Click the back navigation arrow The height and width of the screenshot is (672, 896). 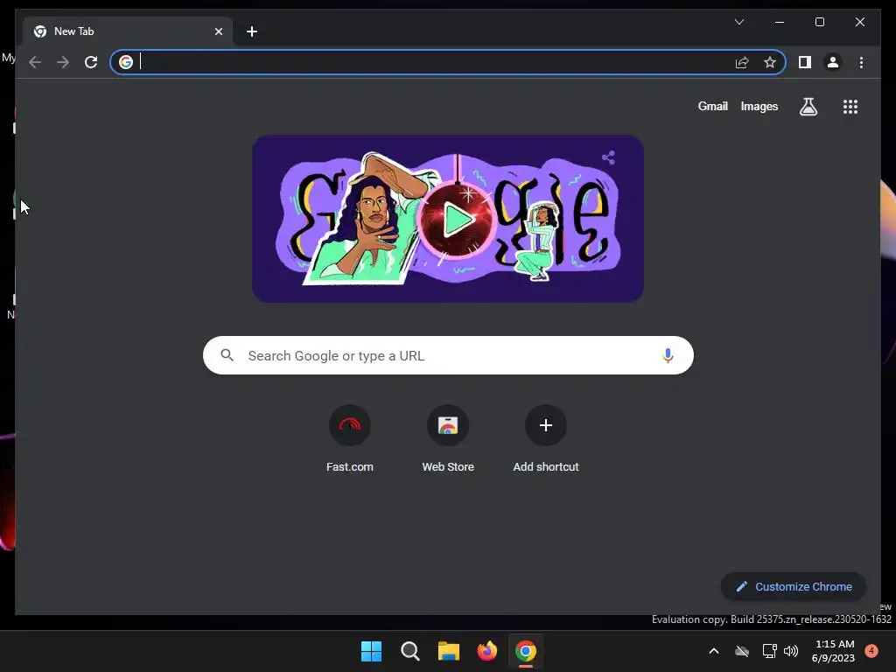click(35, 62)
